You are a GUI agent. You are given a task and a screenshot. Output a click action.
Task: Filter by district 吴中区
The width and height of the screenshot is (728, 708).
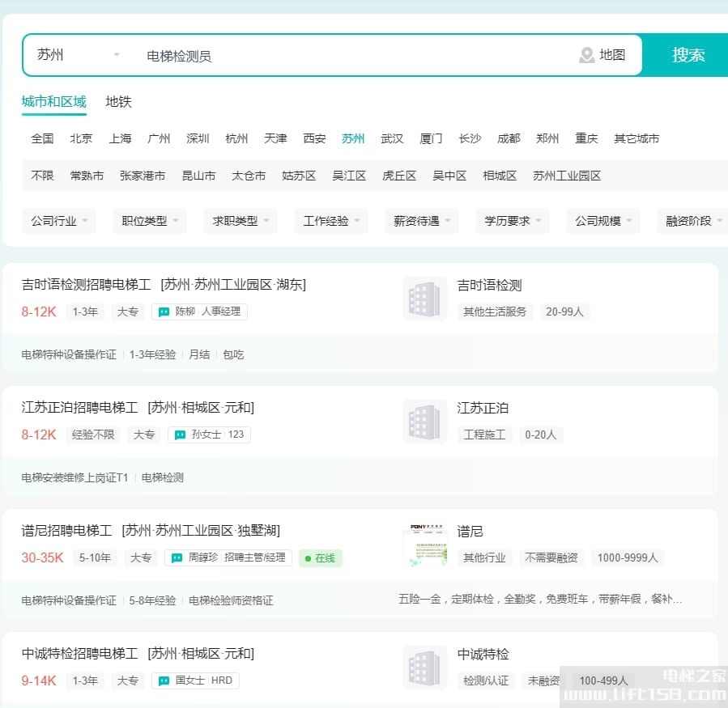coord(449,176)
